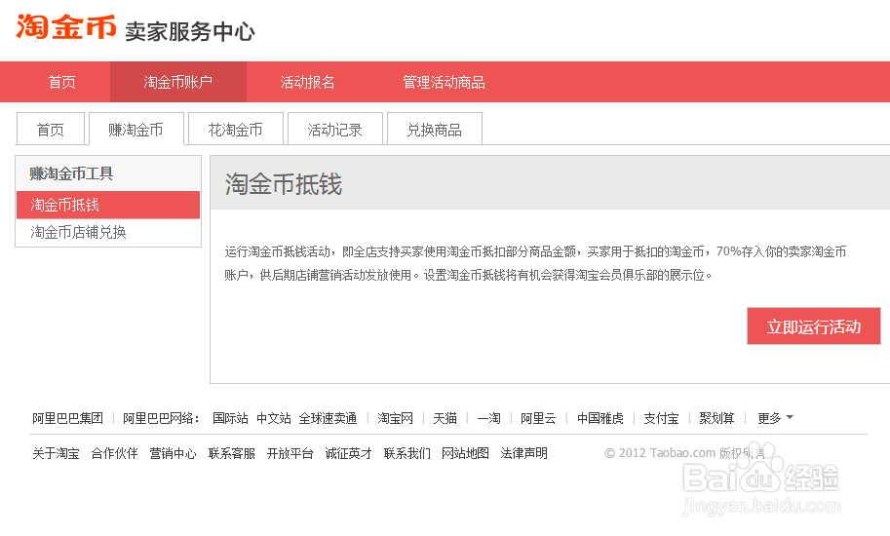Click the 立即运行活动 button
890x536 pixels.
click(x=813, y=326)
